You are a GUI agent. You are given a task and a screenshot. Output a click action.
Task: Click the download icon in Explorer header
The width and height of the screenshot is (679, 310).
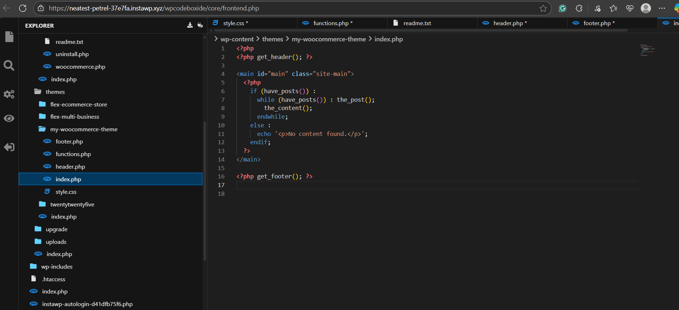[190, 25]
